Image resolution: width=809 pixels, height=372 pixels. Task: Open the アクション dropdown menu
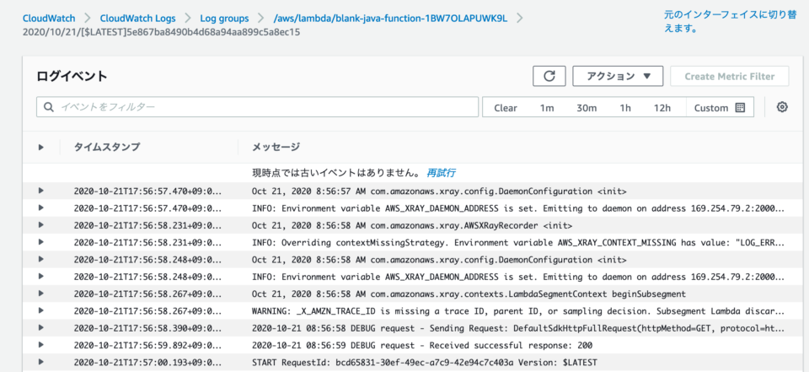coord(618,77)
